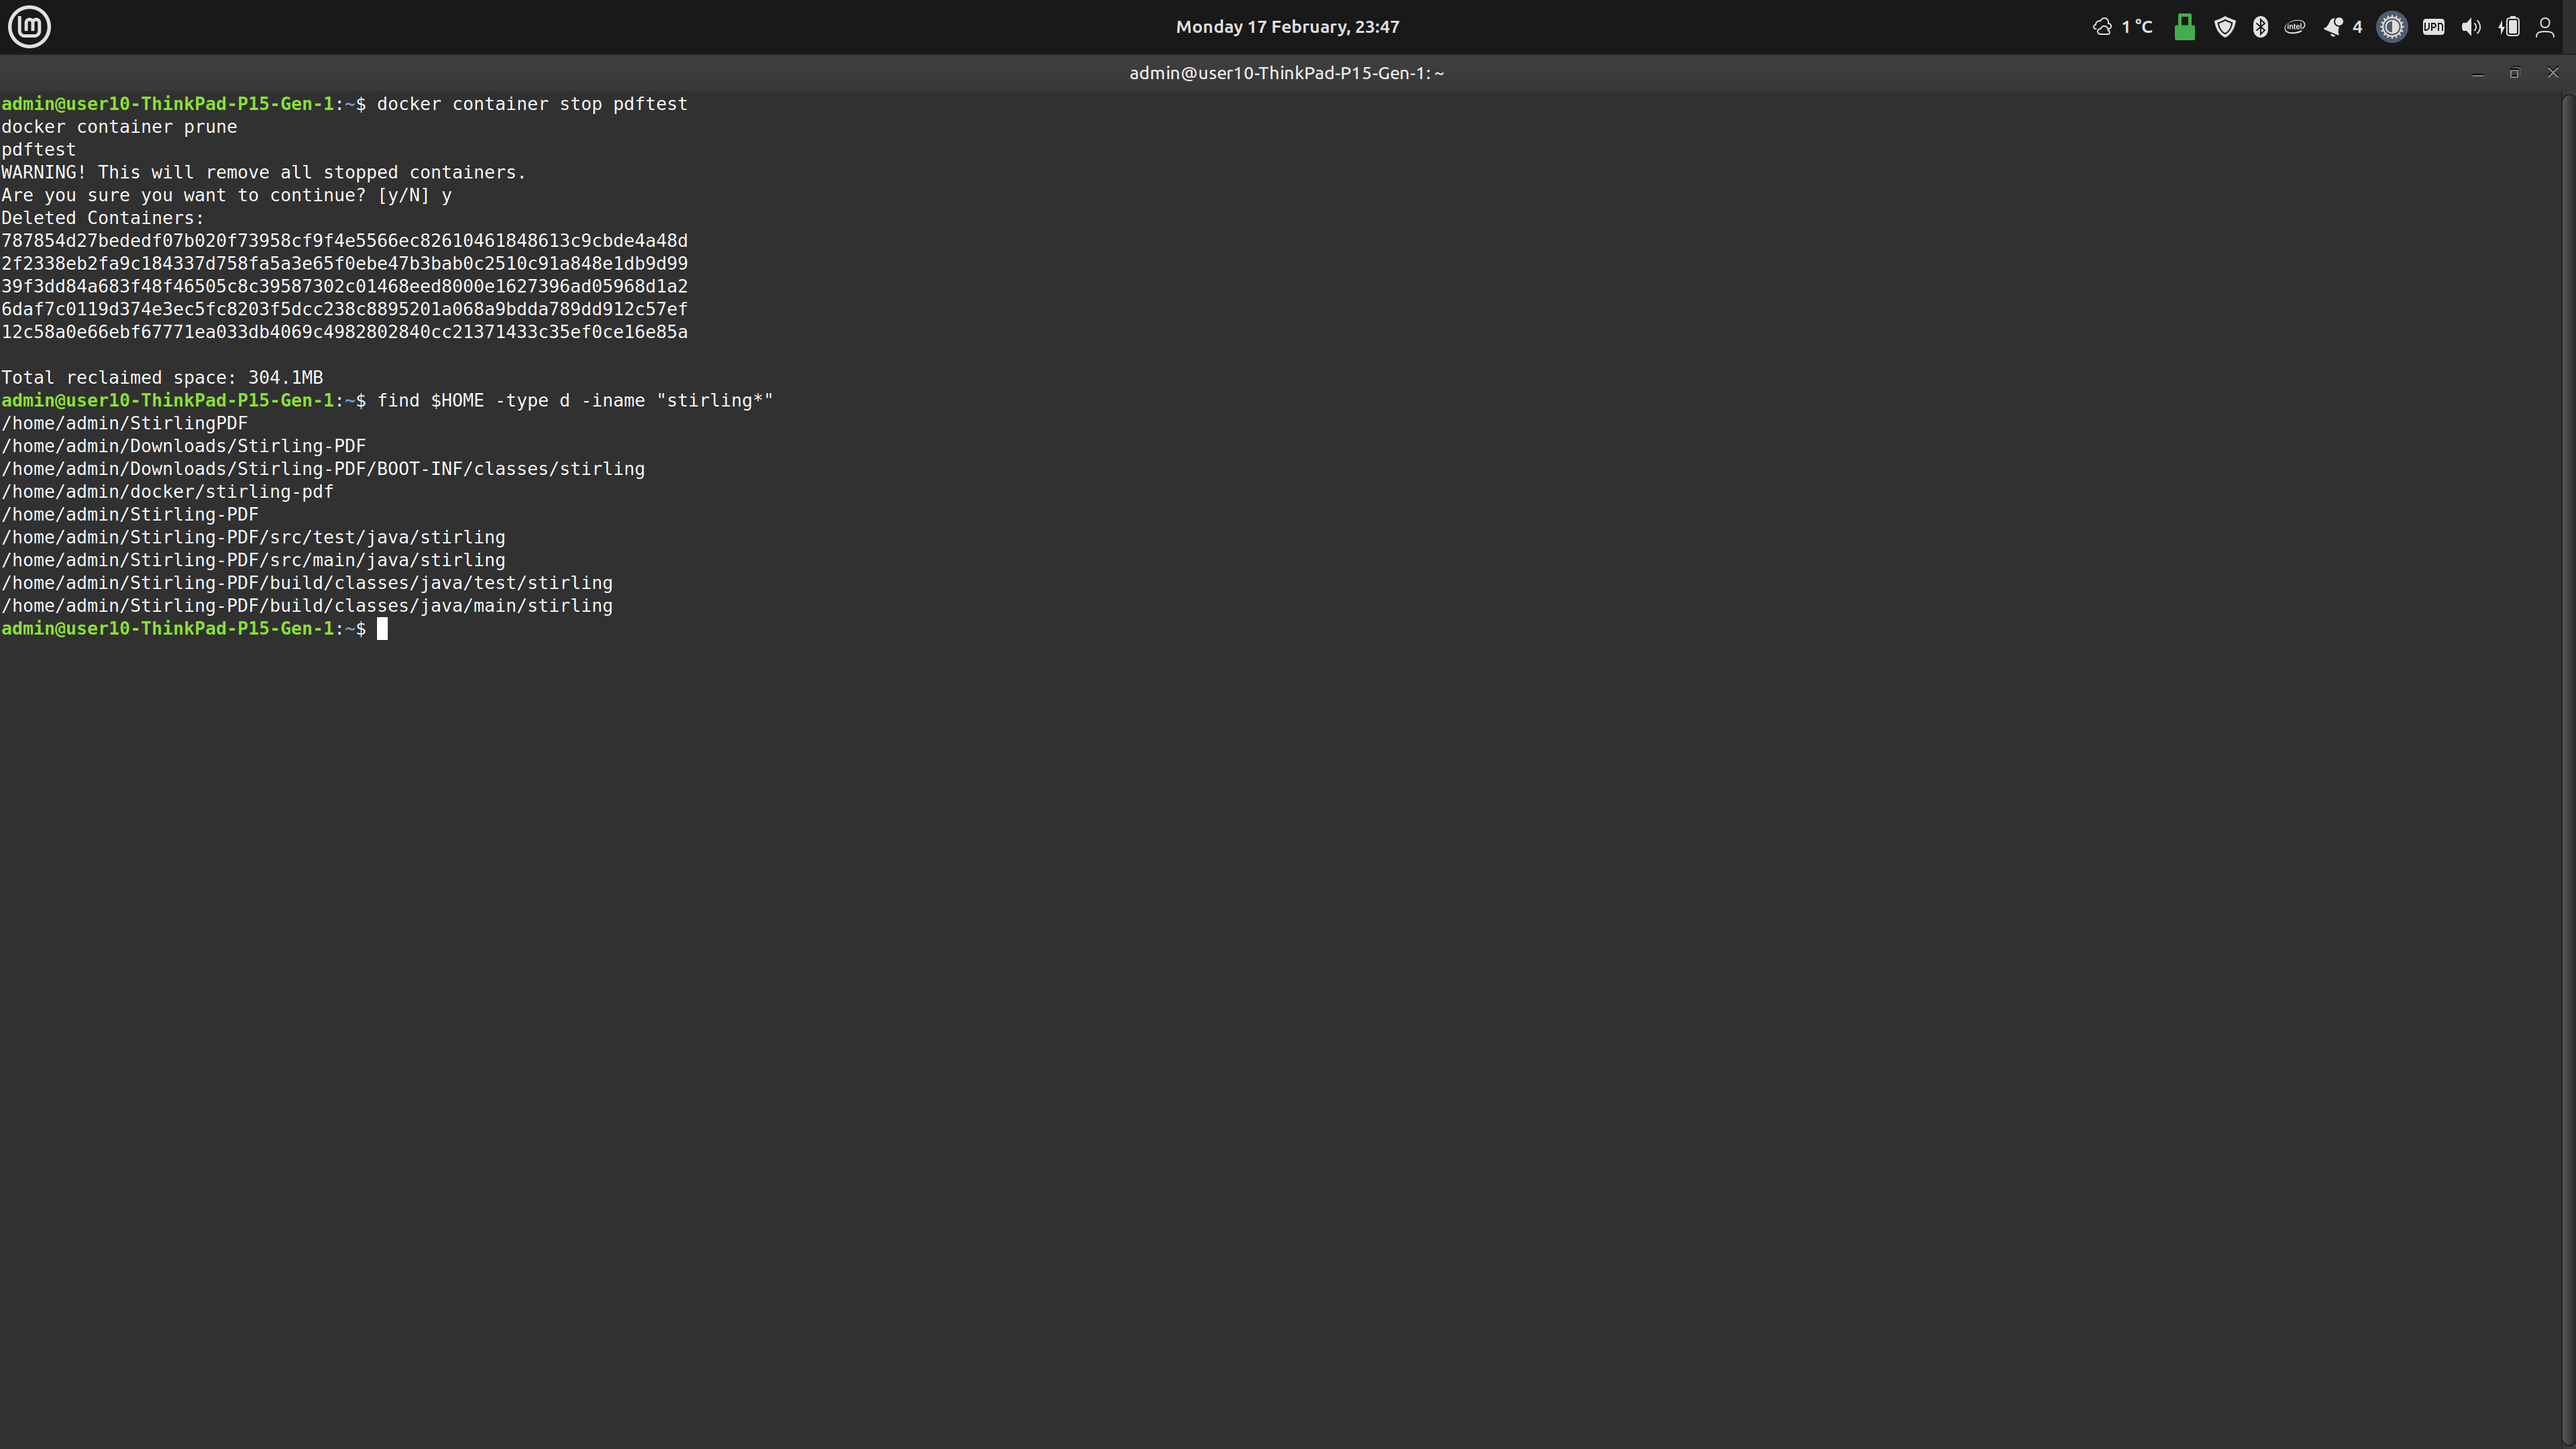The height and width of the screenshot is (1449, 2576).
Task: Click the warning about removing stopped containers
Action: coord(263,173)
